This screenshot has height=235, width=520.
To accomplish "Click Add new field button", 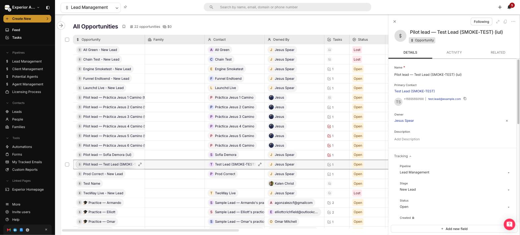I will point(454,229).
